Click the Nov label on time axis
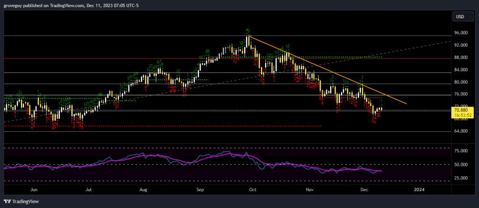The width and height of the screenshot is (479, 208). coord(309,190)
